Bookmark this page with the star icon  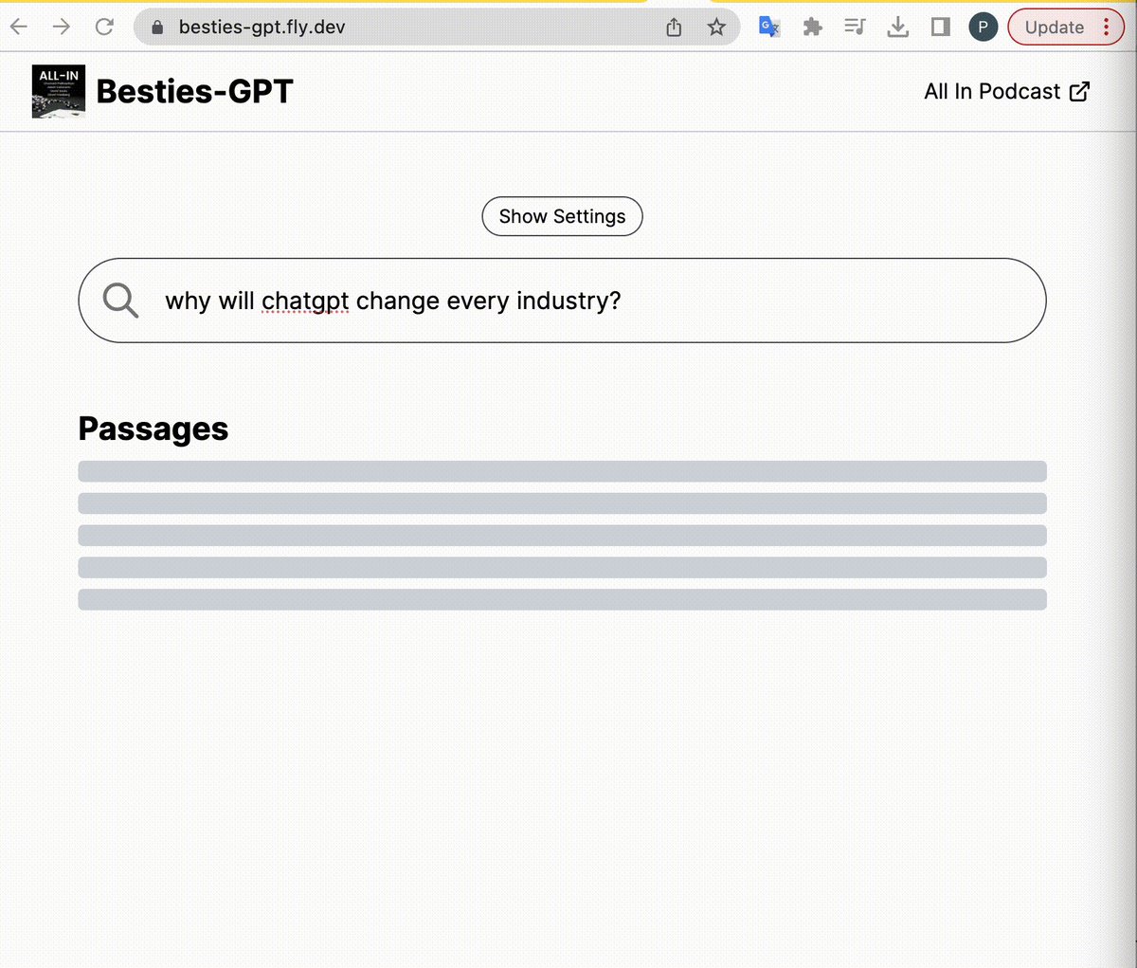(x=716, y=27)
